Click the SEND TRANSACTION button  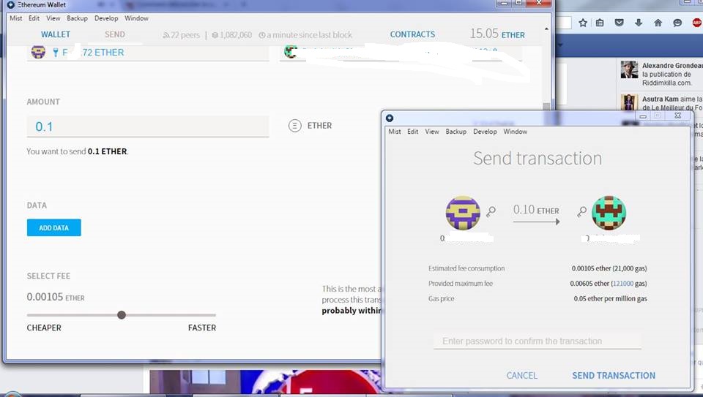[x=614, y=376]
